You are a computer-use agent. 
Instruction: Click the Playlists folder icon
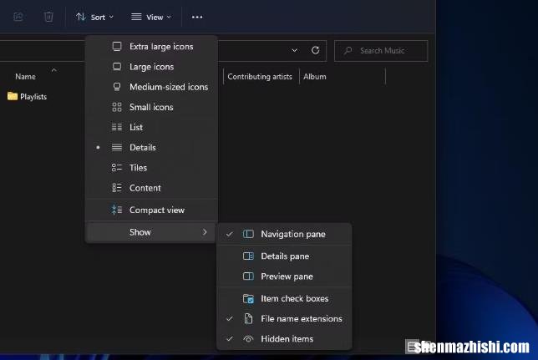point(13,96)
